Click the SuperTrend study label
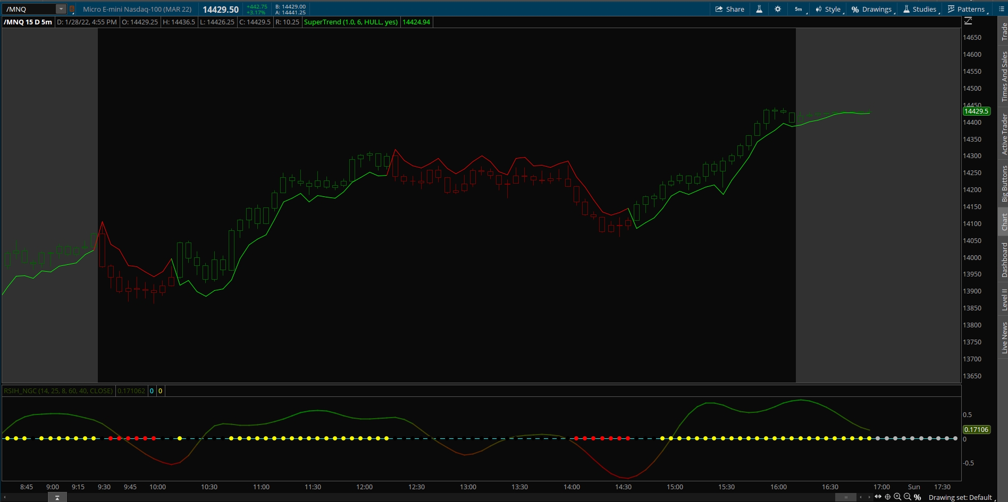This screenshot has height=502, width=1008. pos(351,22)
